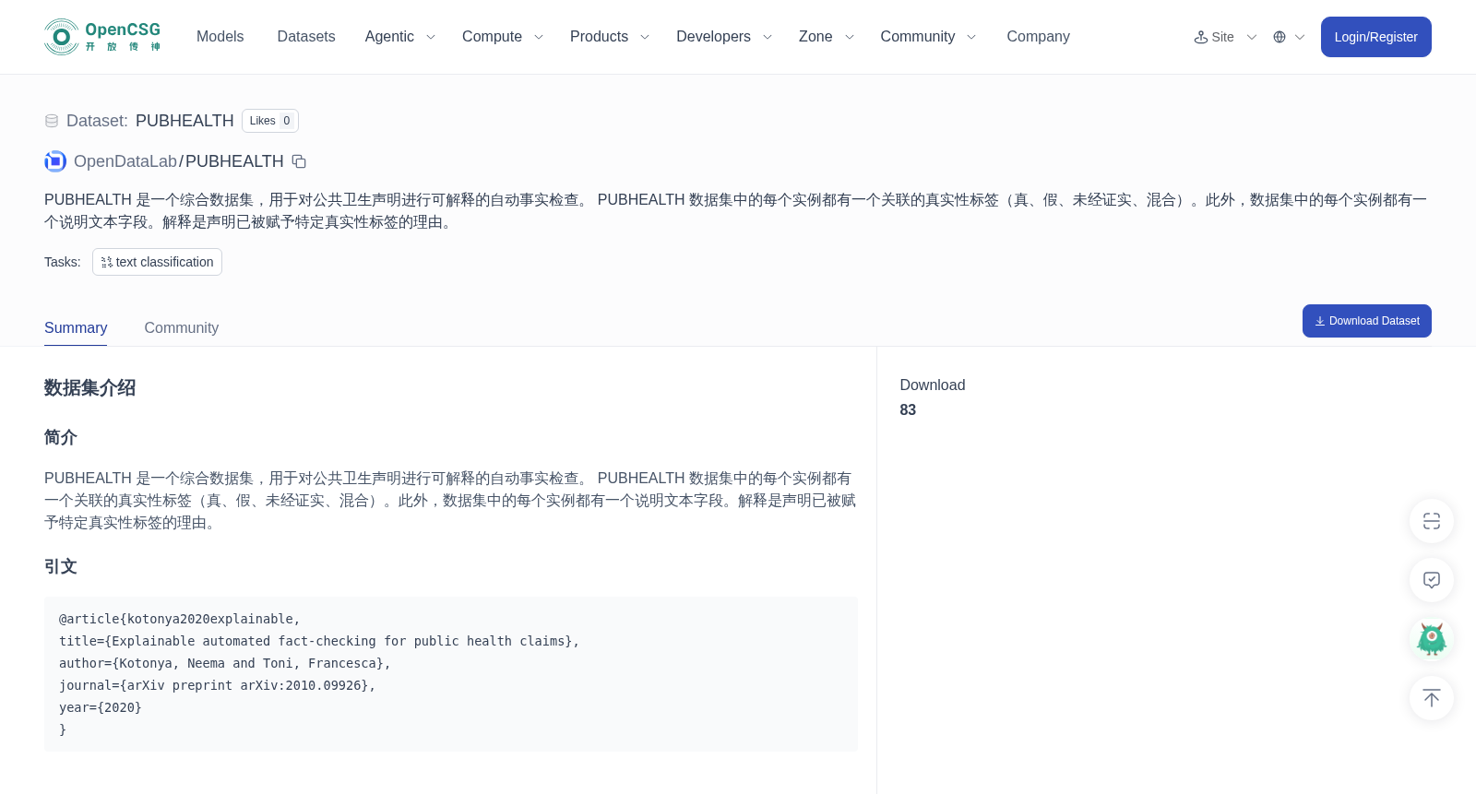This screenshot has width=1476, height=794.
Task: Click the dataset database icon
Action: click(52, 121)
